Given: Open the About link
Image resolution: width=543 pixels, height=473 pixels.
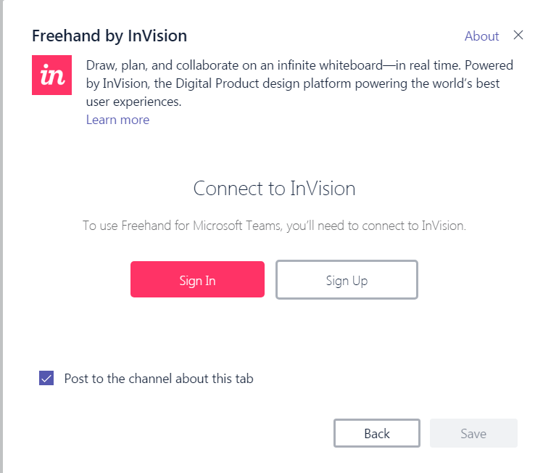Looking at the screenshot, I should [x=481, y=36].
